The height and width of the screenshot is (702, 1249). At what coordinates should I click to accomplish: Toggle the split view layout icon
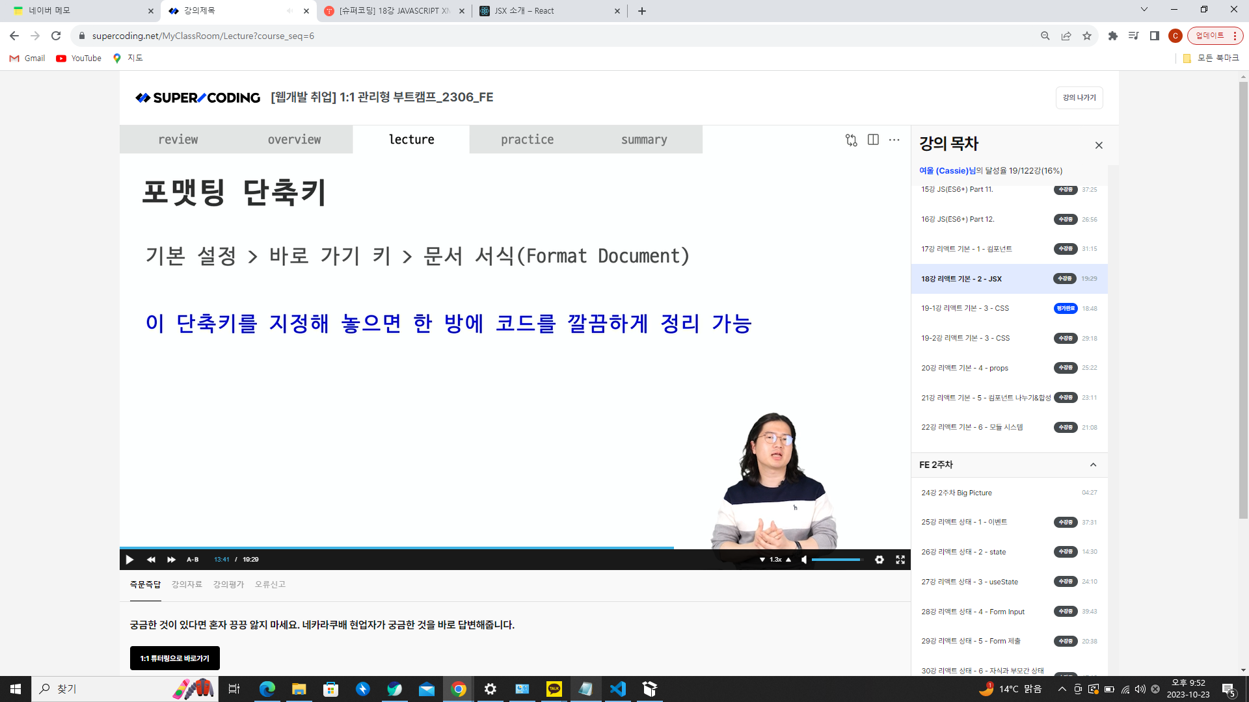tap(873, 140)
